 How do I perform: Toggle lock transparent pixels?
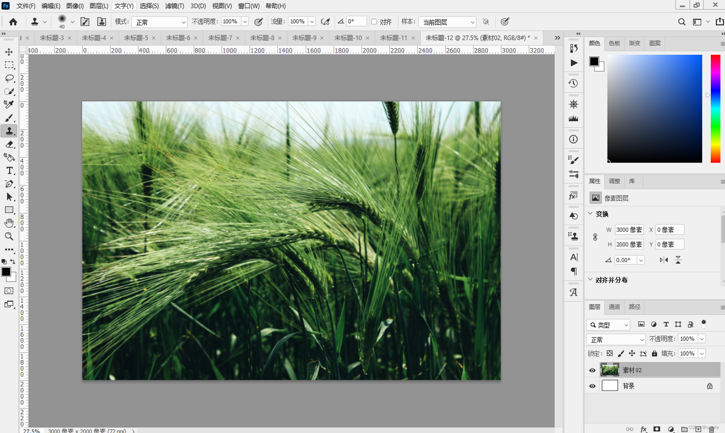(609, 354)
